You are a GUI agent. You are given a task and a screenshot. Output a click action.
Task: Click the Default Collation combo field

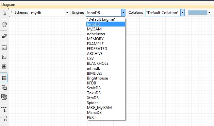(x=163, y=12)
